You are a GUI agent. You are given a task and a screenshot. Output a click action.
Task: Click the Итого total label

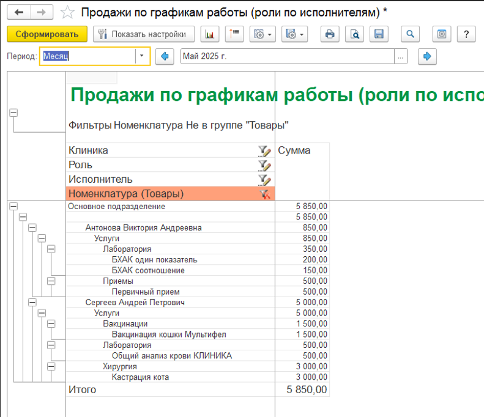(82, 389)
